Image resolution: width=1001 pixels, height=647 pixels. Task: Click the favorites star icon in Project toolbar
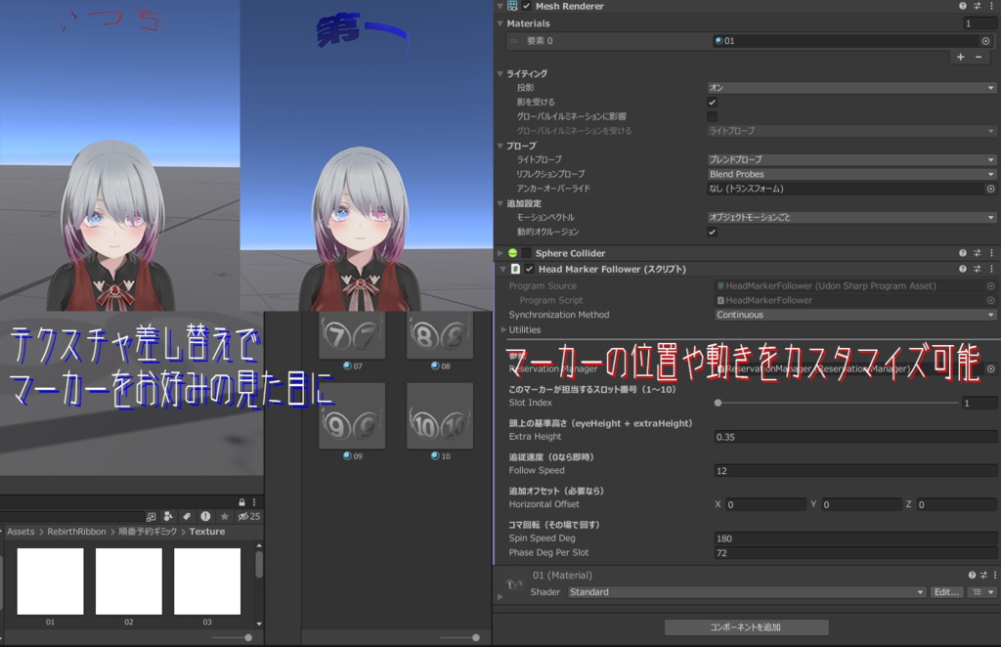222,516
